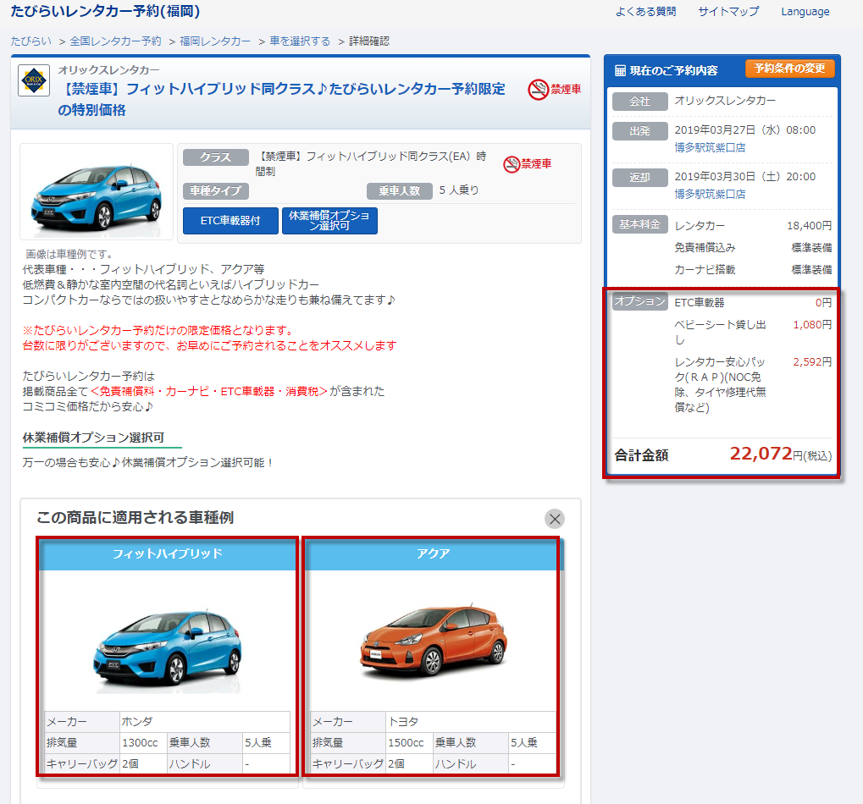The image size is (863, 804).
Task: Open the departure 博多駅筑紫口店 store link
Action: tap(710, 147)
